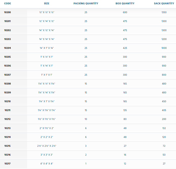Screen dimensions: 176x169
Task: Select packing quantity 10 for code 10212
Action: [86, 119]
